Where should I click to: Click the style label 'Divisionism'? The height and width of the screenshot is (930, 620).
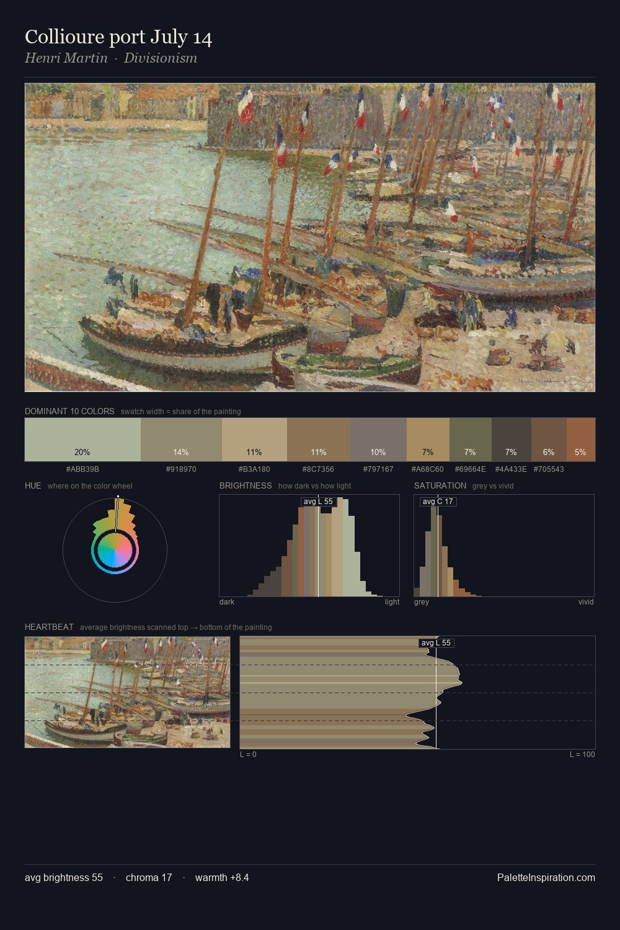(161, 58)
